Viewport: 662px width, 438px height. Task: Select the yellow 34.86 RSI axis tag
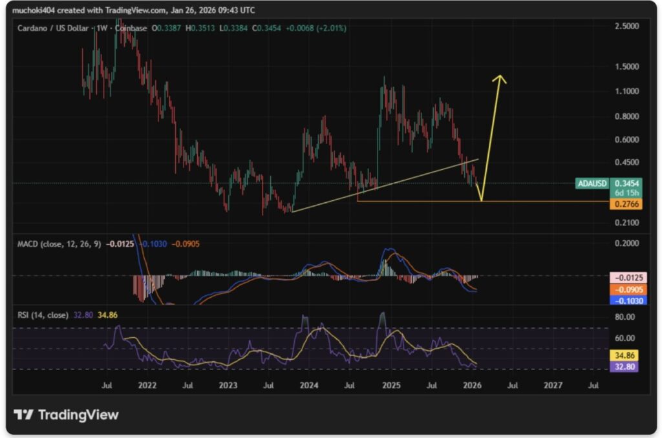pos(625,355)
